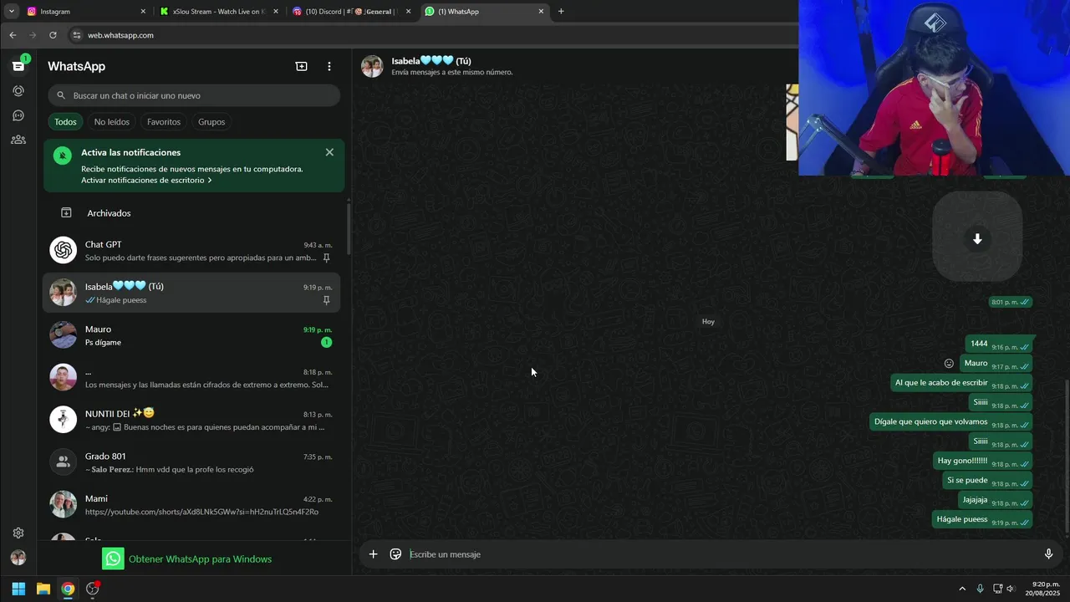The image size is (1070, 602).
Task: Go back in the browser
Action: (x=13, y=35)
